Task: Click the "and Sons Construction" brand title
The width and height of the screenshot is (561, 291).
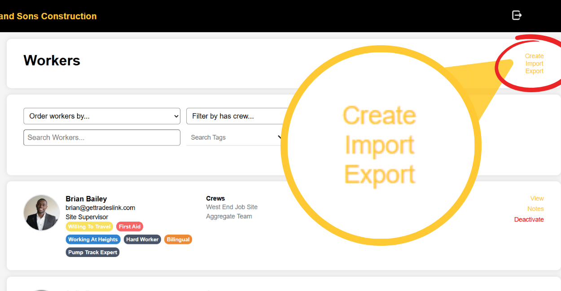Action: (x=48, y=16)
